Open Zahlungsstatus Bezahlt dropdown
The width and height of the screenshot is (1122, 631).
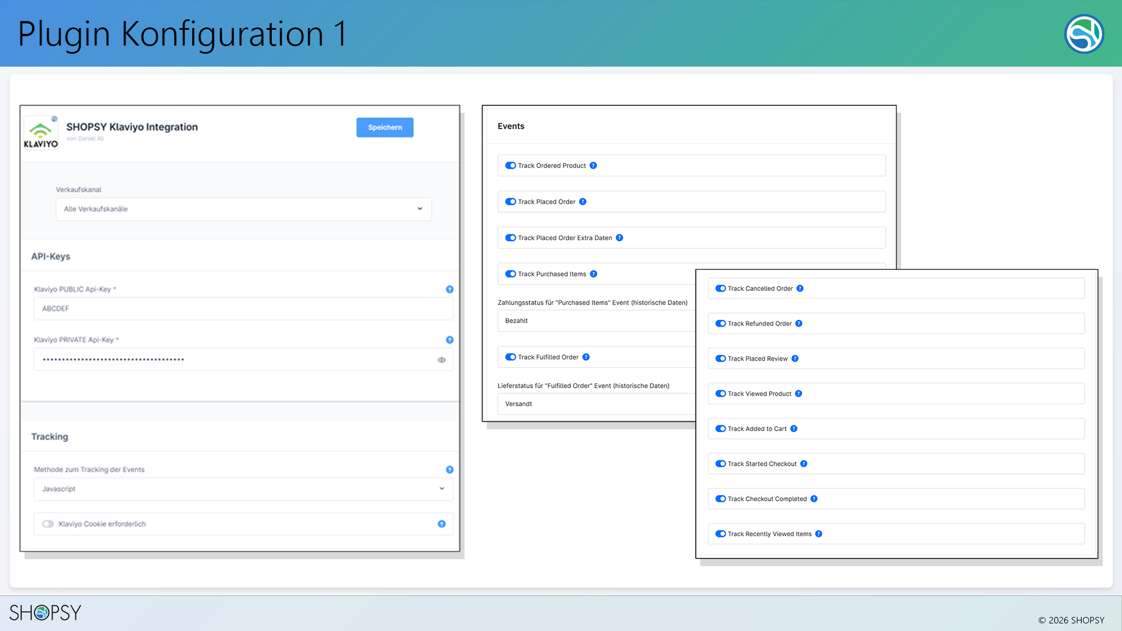tap(596, 321)
